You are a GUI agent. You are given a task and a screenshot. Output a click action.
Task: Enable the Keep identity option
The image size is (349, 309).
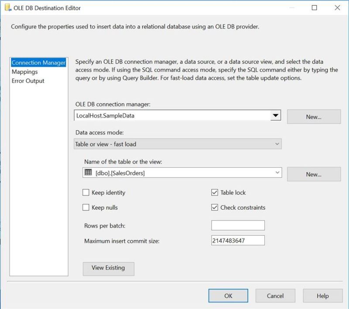click(x=86, y=191)
